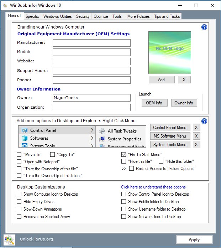Focus the Support Hours input field

click(91, 71)
